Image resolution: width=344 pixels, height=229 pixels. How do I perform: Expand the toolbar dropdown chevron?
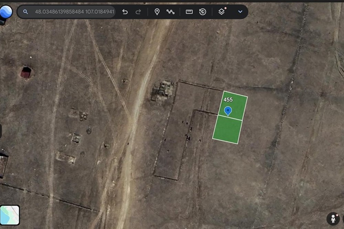point(240,12)
